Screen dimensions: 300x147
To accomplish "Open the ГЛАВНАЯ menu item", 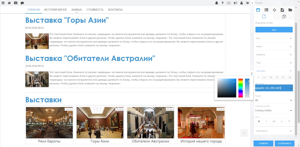I will click(x=34, y=10).
